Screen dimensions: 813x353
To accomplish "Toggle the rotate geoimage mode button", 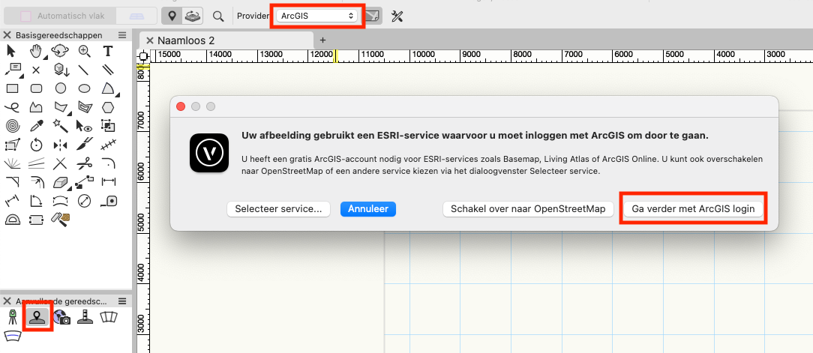I will (191, 16).
